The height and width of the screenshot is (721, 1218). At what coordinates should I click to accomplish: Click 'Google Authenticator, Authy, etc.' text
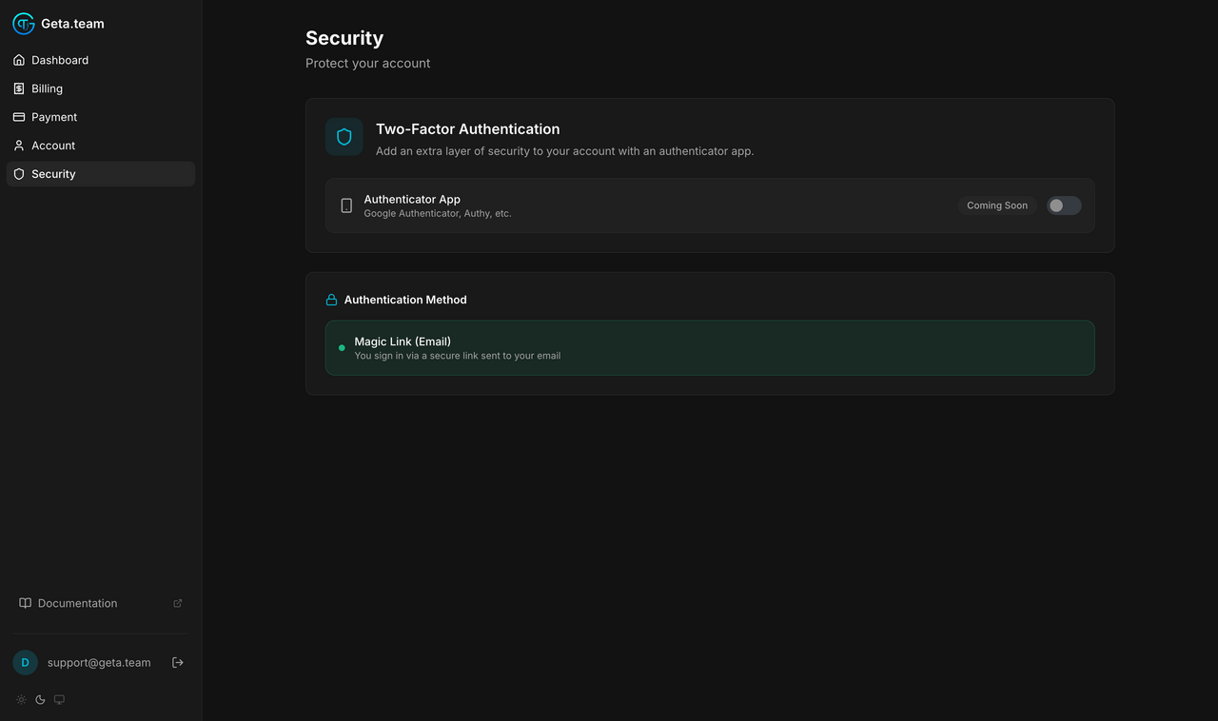click(x=438, y=214)
